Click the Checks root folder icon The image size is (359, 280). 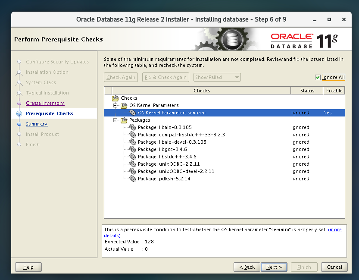point(116,98)
